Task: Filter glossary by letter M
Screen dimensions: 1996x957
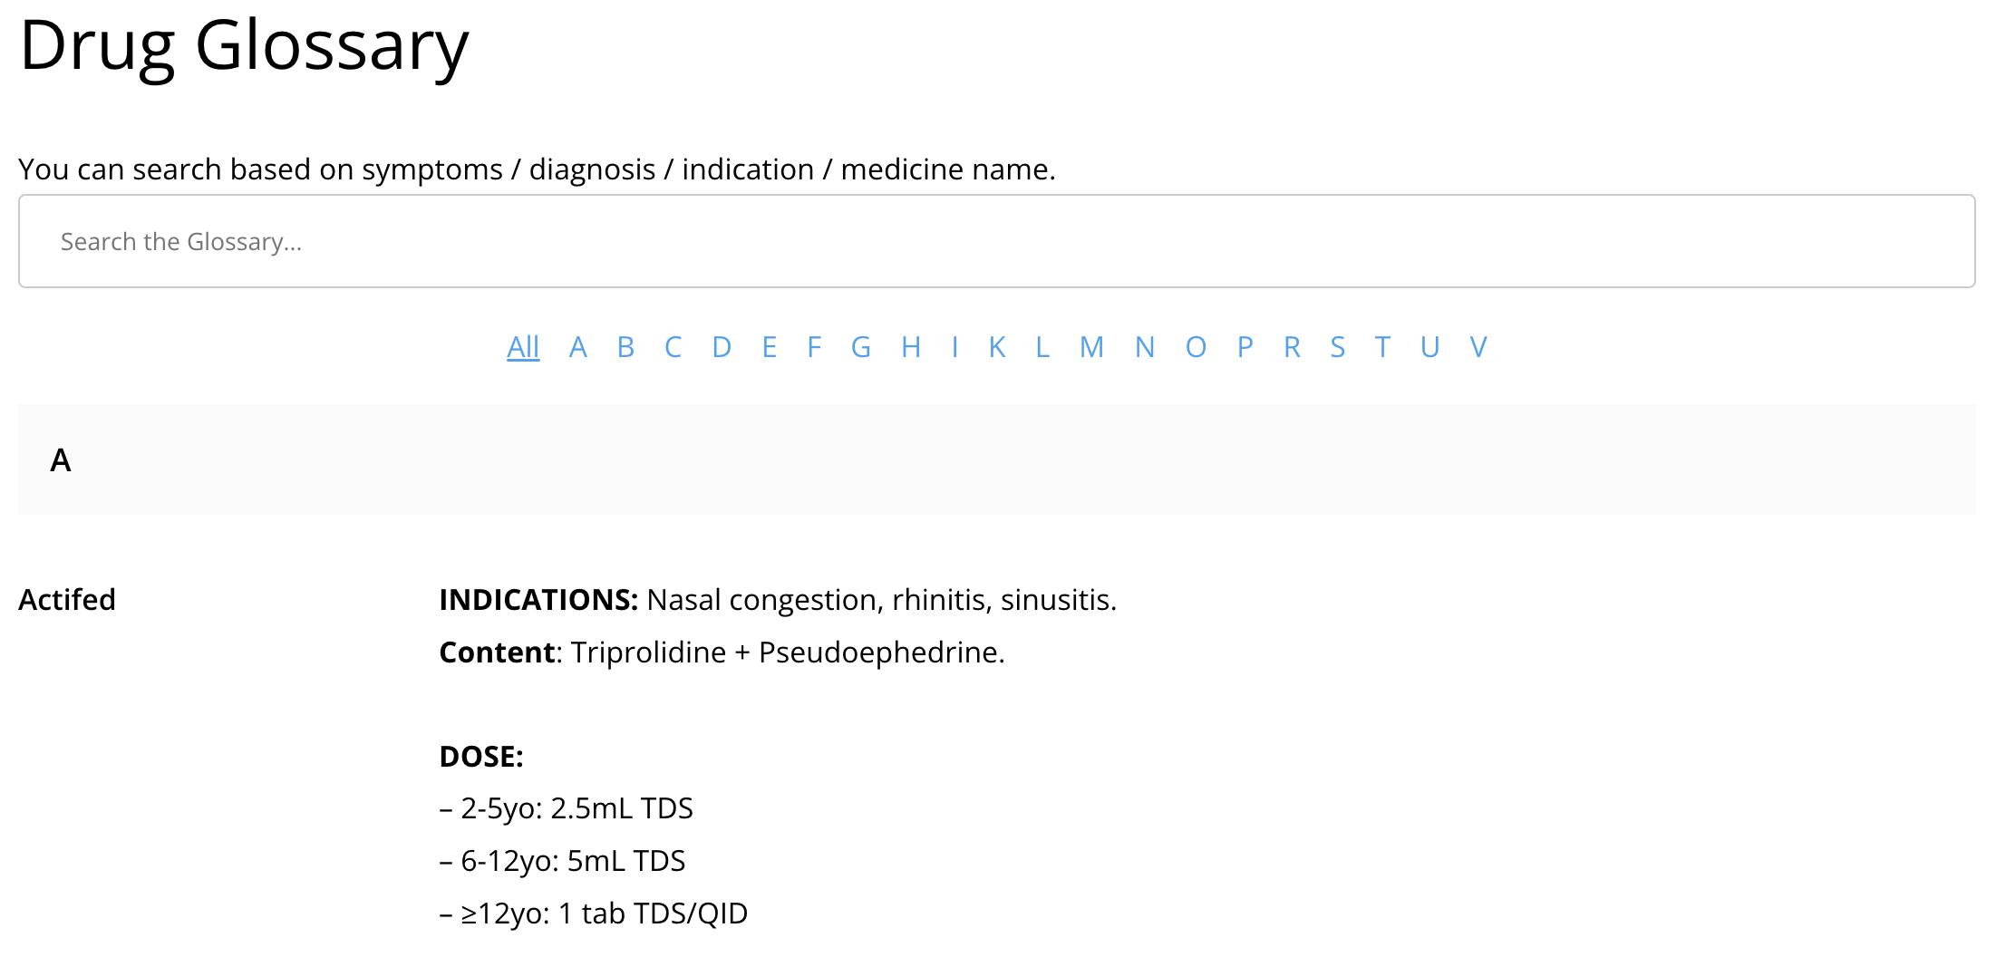Action: [x=1092, y=346]
